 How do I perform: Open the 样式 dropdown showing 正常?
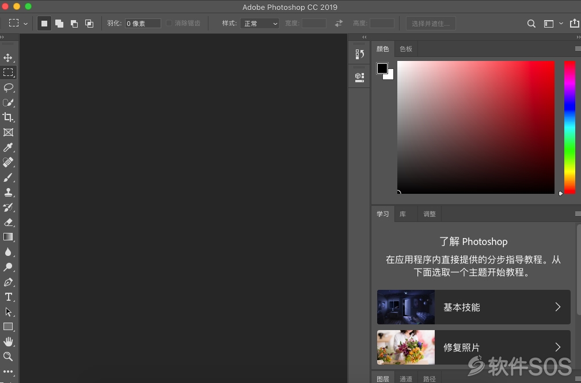coord(260,24)
